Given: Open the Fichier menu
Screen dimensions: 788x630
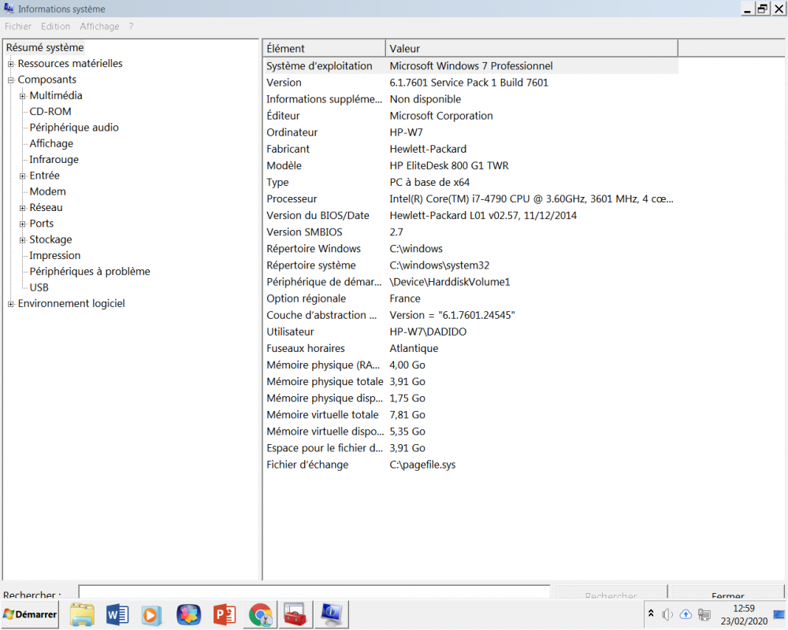Looking at the screenshot, I should pyautogui.click(x=18, y=26).
